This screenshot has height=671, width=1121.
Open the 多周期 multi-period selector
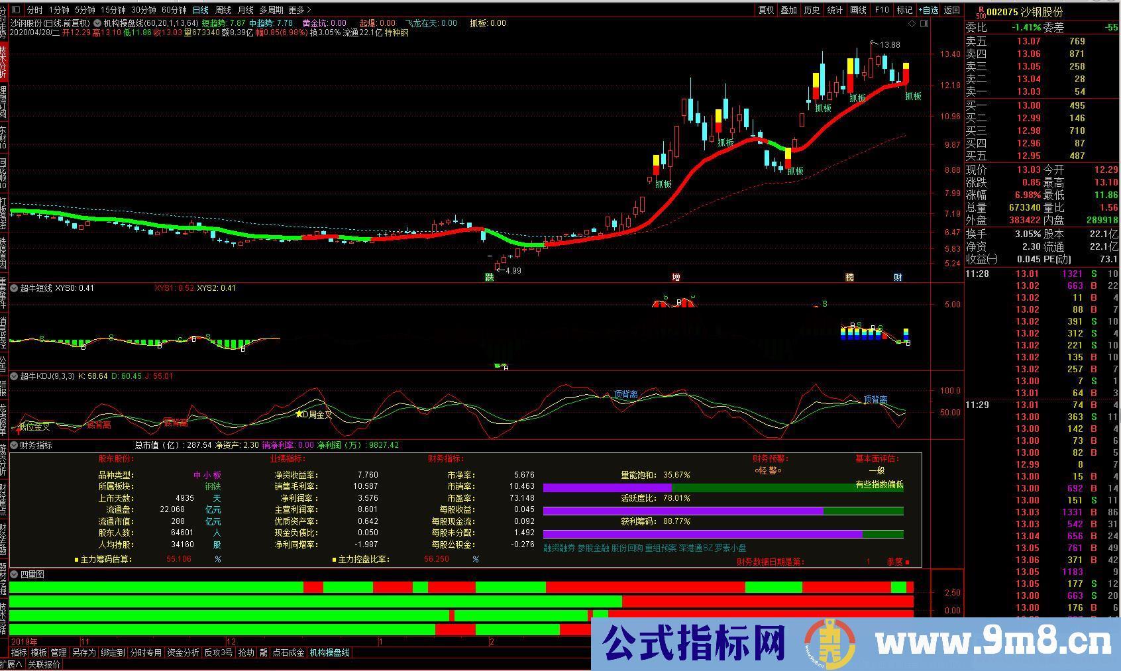(270, 10)
